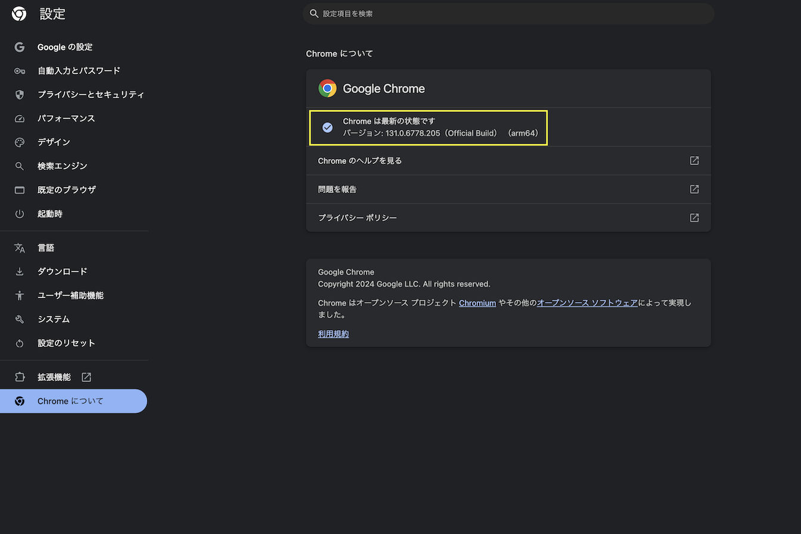Click the speedometer icon for パフォーマンス
This screenshot has width=801, height=534.
click(20, 119)
